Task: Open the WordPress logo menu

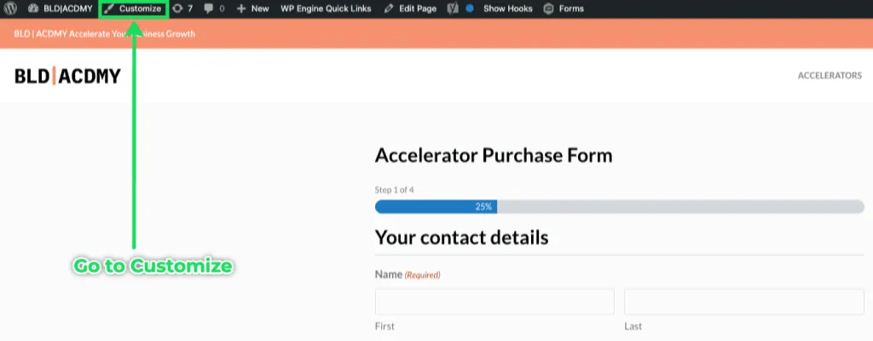Action: [x=10, y=9]
